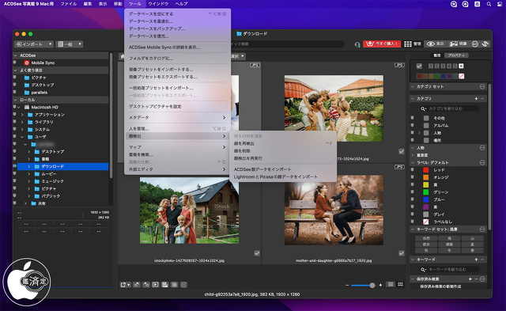Select the mother-and-daughter bench photo thumbnail

tap(334, 210)
